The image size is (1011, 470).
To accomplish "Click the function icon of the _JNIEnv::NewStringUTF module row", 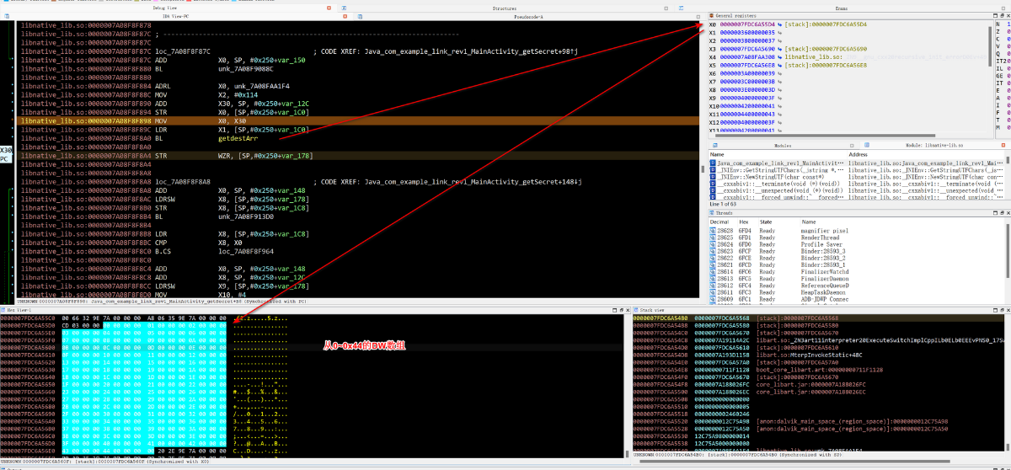I will coord(712,179).
